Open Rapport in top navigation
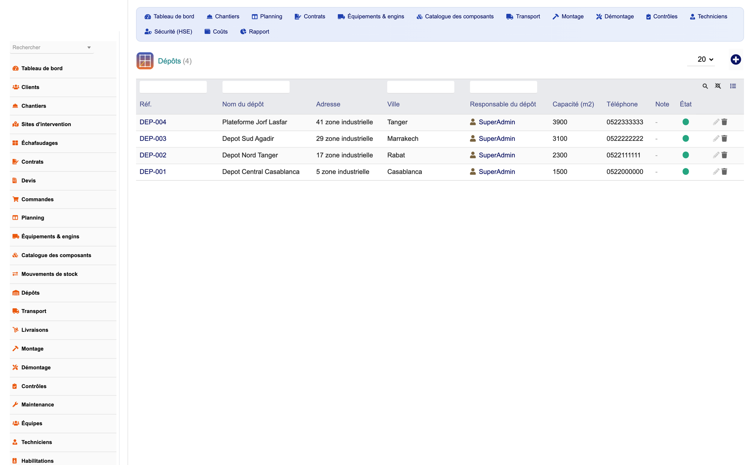 point(255,32)
